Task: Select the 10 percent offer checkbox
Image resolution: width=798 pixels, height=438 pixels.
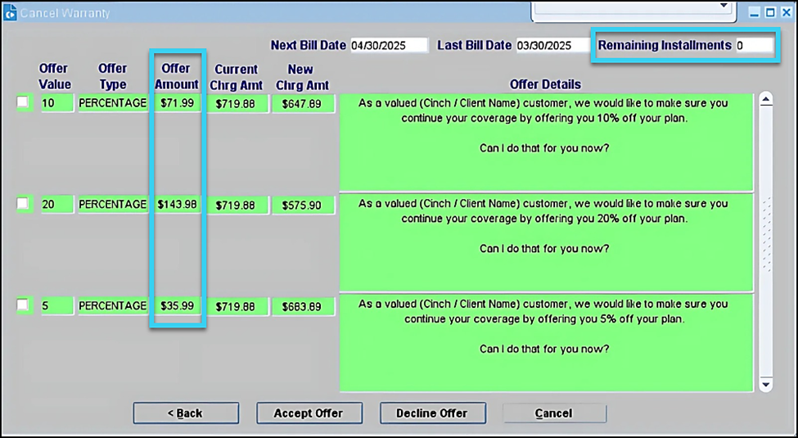Action: [x=23, y=102]
